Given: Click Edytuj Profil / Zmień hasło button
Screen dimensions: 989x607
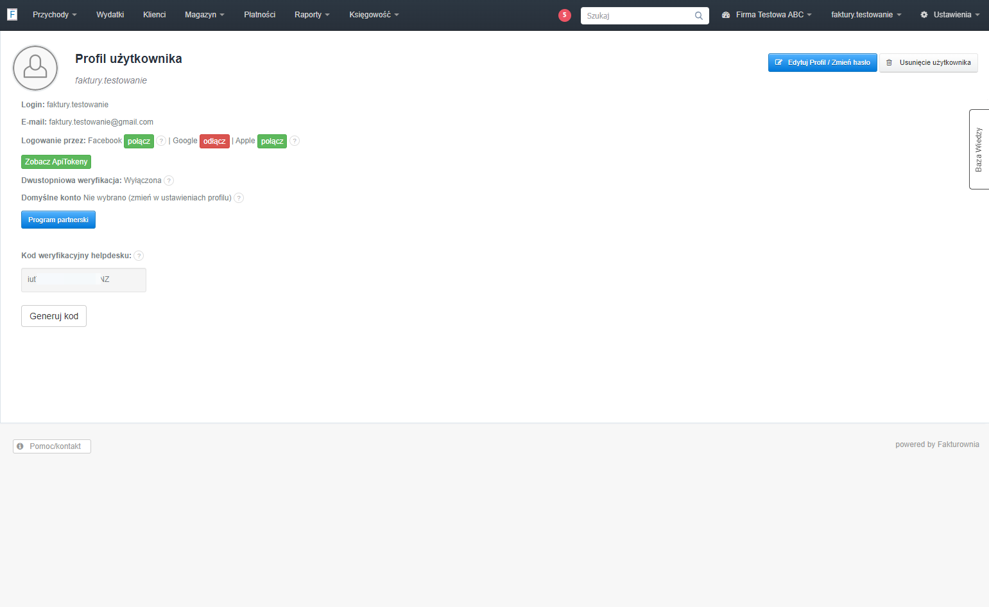Looking at the screenshot, I should (x=822, y=62).
